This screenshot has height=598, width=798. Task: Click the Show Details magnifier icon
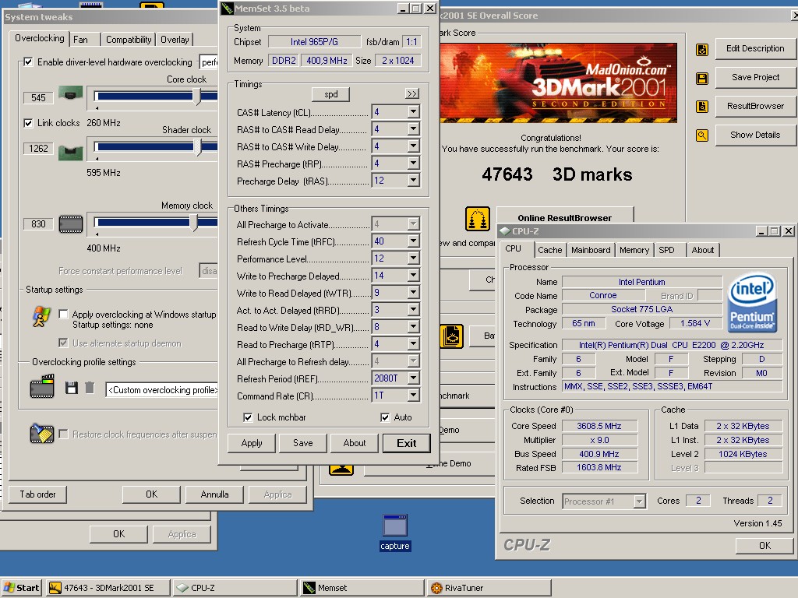click(x=702, y=135)
